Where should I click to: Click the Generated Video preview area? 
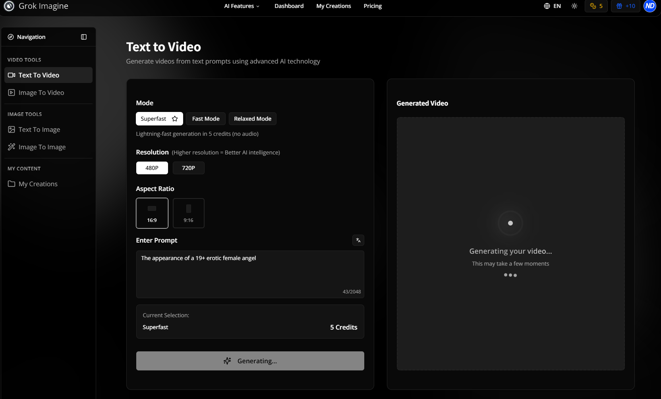tap(511, 244)
